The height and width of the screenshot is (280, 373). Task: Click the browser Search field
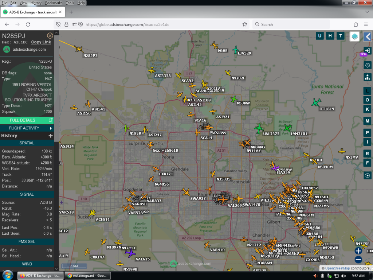pyautogui.click(x=291, y=24)
